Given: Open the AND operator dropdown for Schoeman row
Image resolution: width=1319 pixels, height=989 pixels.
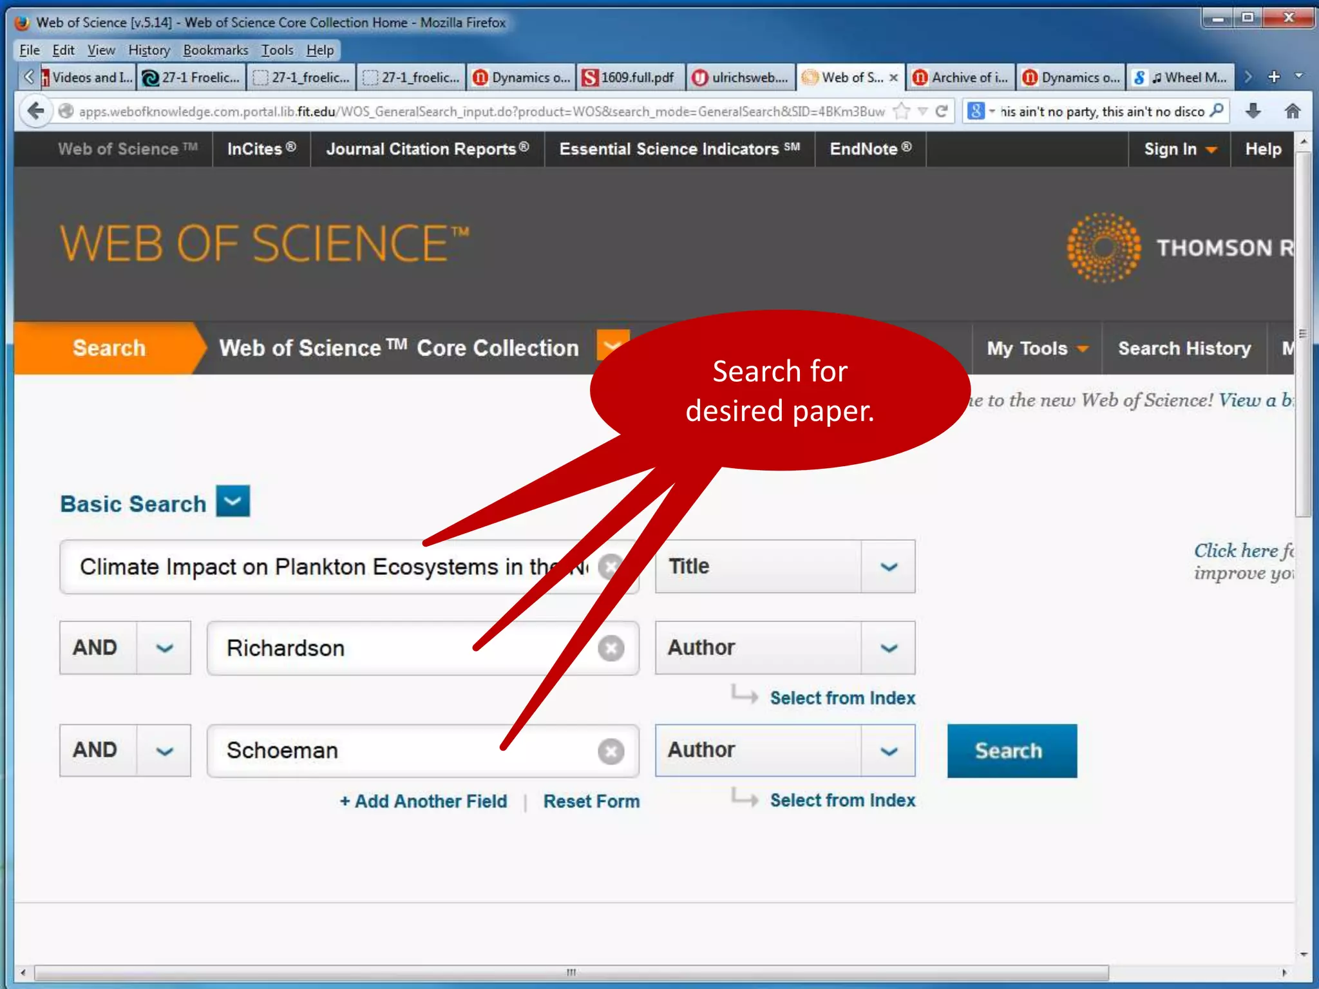Looking at the screenshot, I should (x=164, y=751).
